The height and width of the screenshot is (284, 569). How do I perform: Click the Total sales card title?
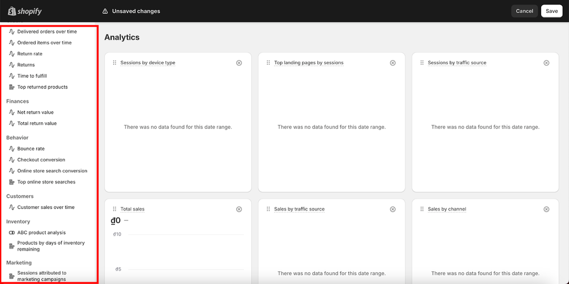132,209
